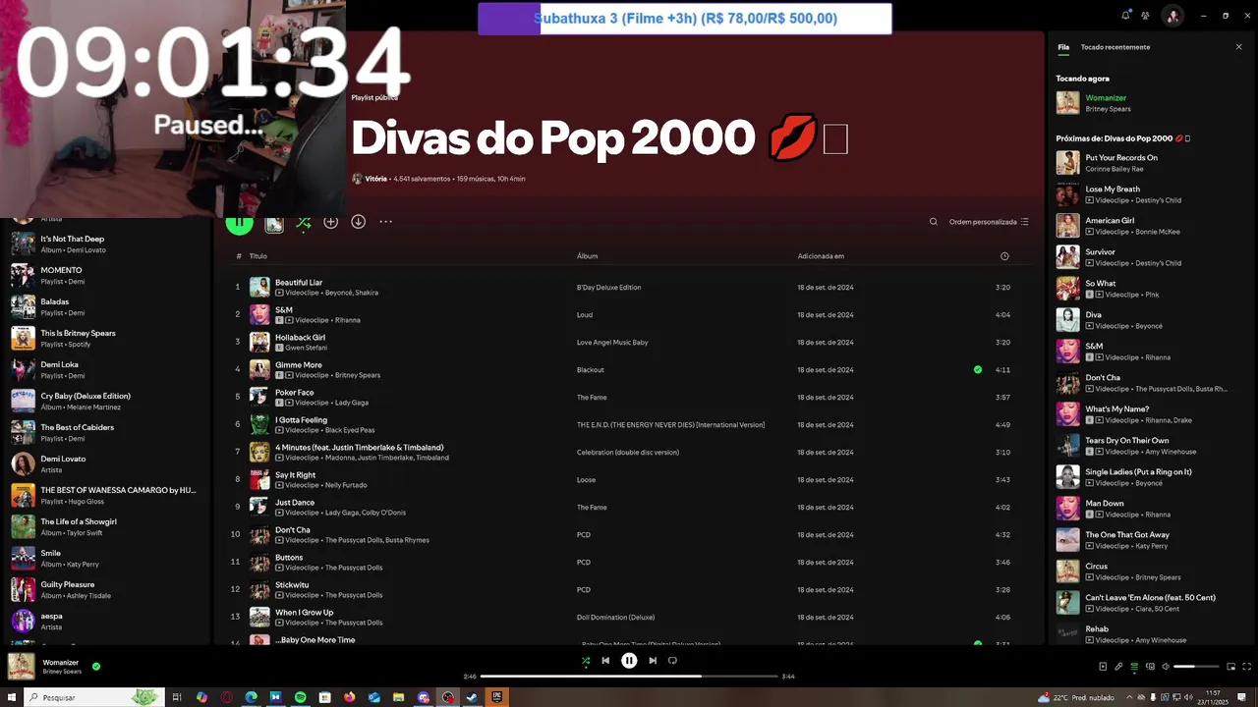The width and height of the screenshot is (1258, 707).
Task: Toggle the queue icon in player bar
Action: pyautogui.click(x=1134, y=667)
